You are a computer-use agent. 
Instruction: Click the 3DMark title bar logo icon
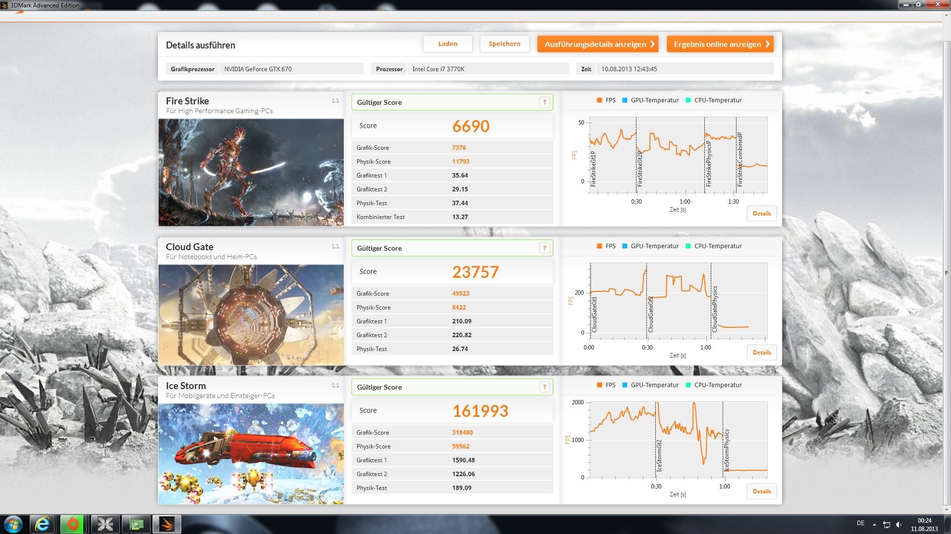pyautogui.click(x=4, y=5)
